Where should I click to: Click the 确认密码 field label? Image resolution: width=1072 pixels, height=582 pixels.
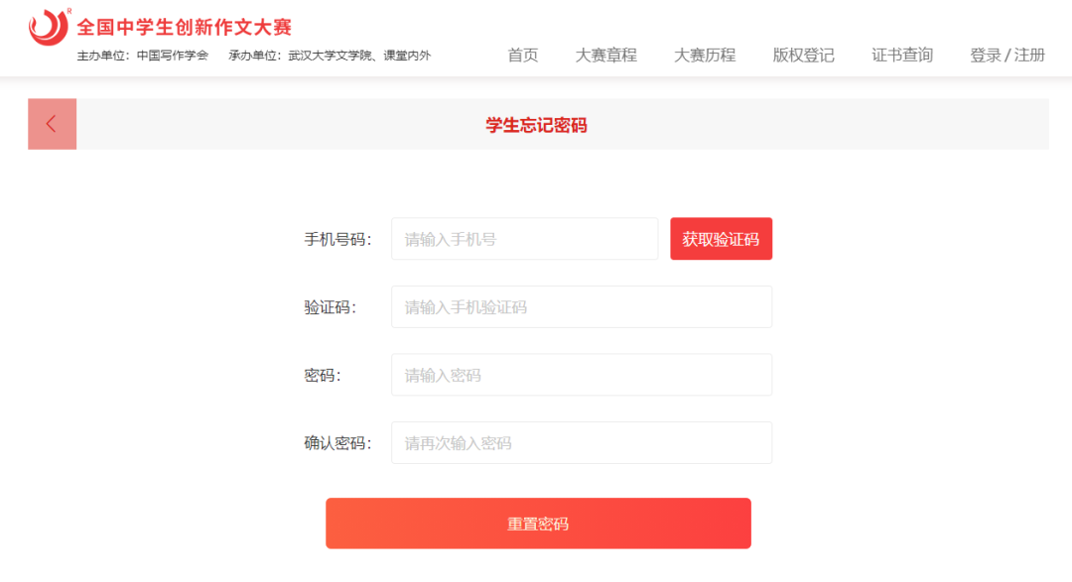tap(337, 443)
